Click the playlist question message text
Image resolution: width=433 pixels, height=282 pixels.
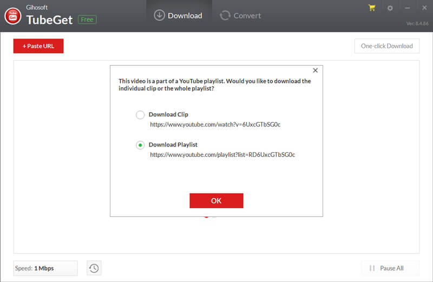tap(214, 85)
